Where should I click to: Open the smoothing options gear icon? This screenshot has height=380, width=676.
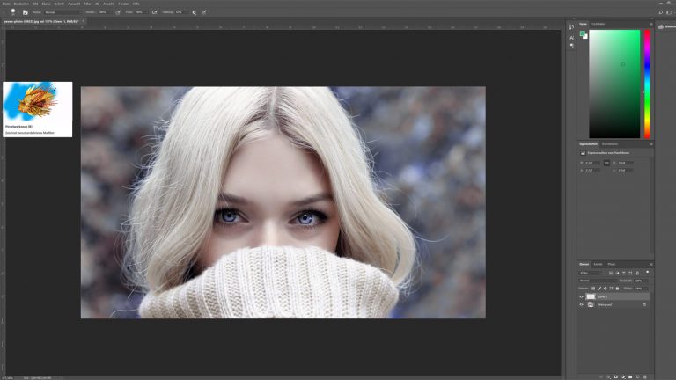pos(194,12)
